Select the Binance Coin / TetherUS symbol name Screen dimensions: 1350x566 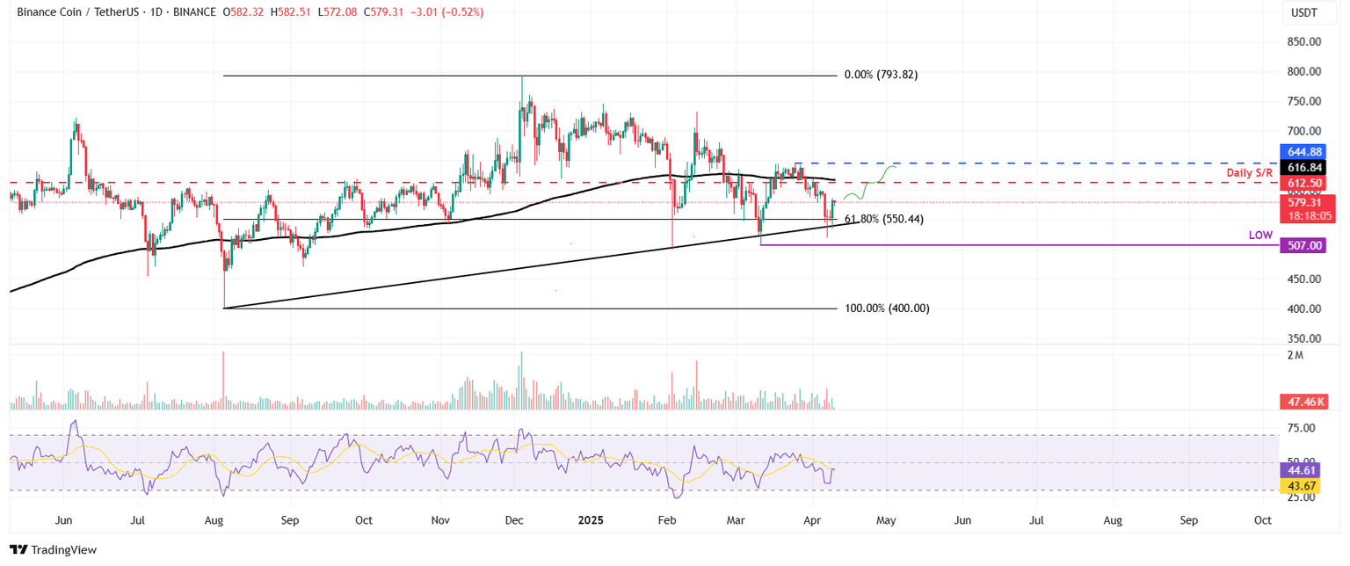pyautogui.click(x=79, y=12)
